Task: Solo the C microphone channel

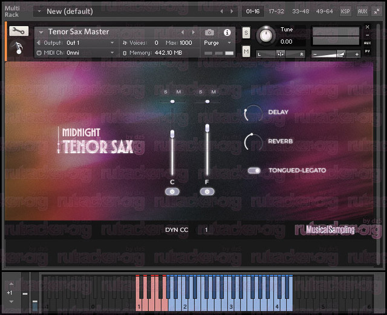Action: tap(166, 92)
